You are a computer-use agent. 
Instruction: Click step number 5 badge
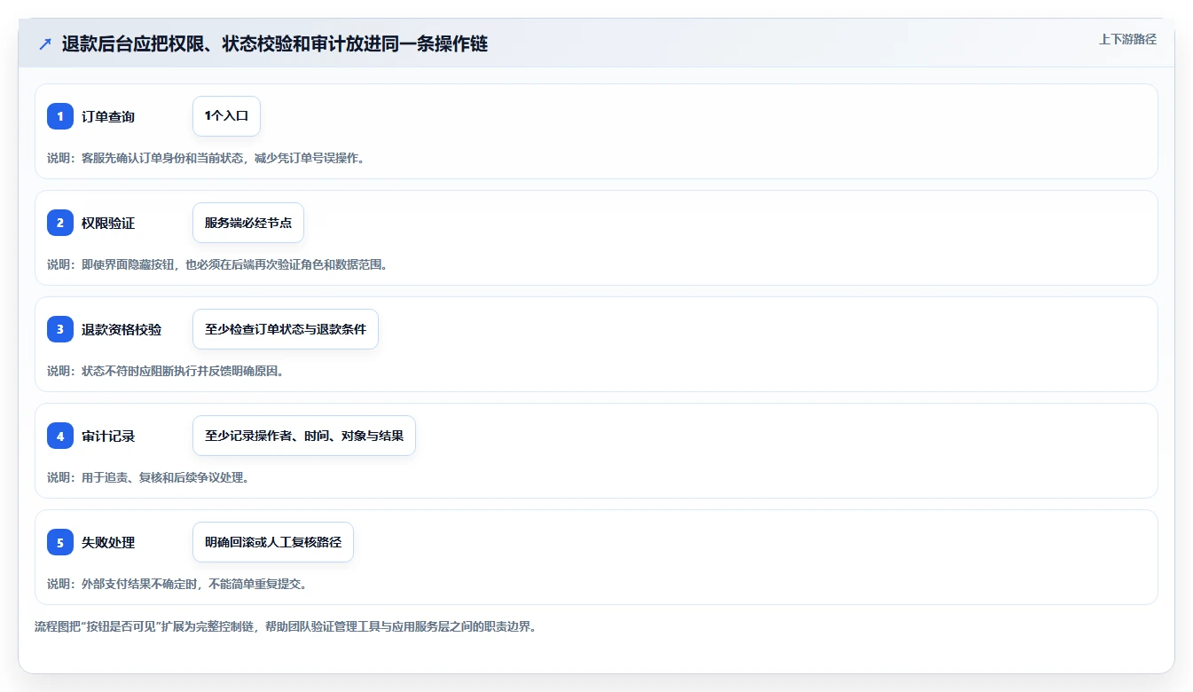60,542
